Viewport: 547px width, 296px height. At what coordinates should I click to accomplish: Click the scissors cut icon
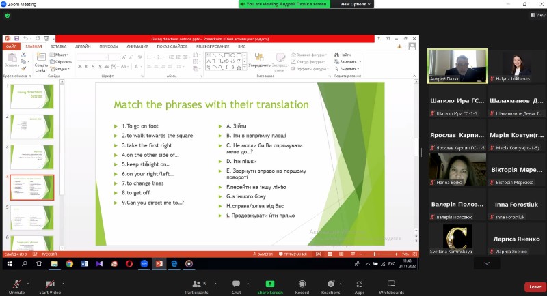tap(23, 55)
